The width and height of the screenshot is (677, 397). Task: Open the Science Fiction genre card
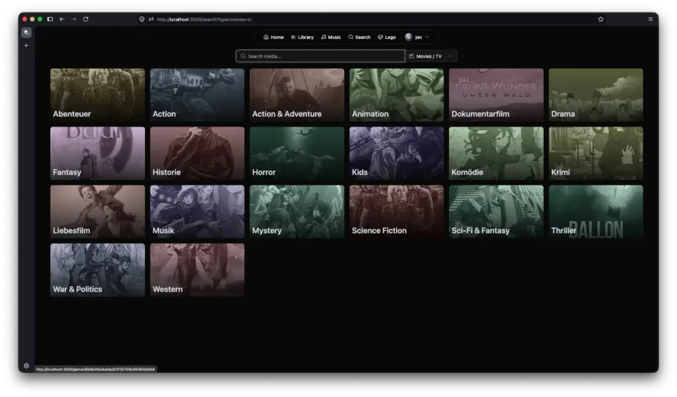[x=396, y=212]
